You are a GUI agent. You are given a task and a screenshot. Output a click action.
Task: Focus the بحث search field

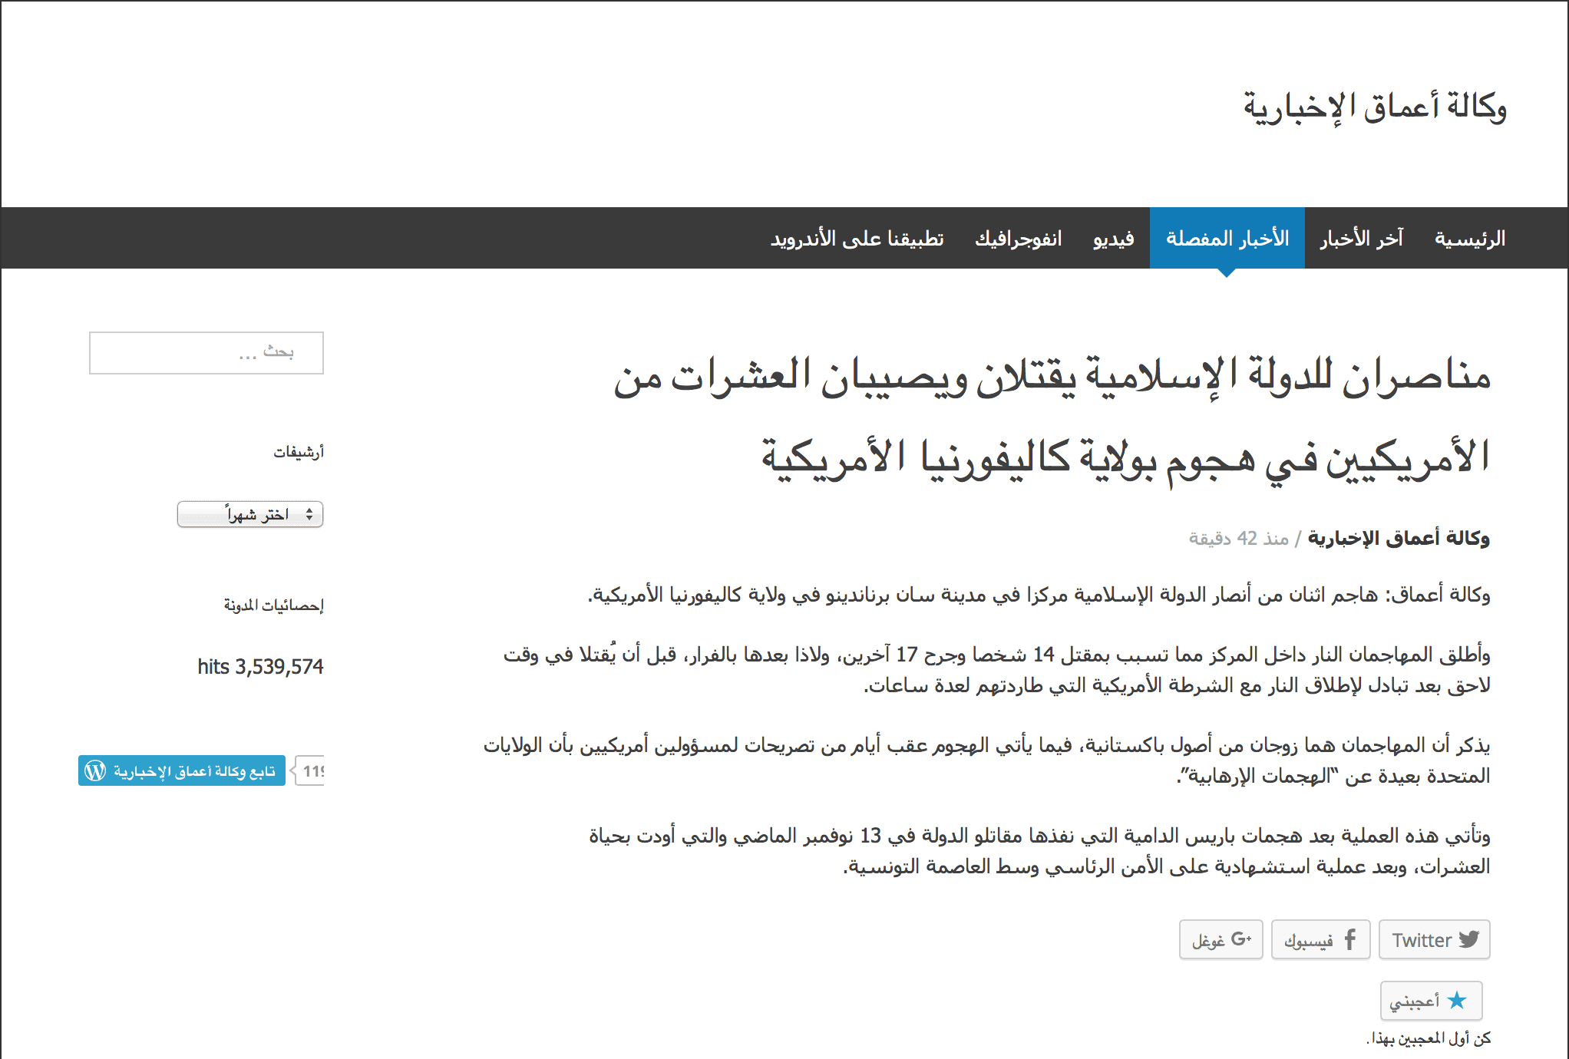point(206,353)
